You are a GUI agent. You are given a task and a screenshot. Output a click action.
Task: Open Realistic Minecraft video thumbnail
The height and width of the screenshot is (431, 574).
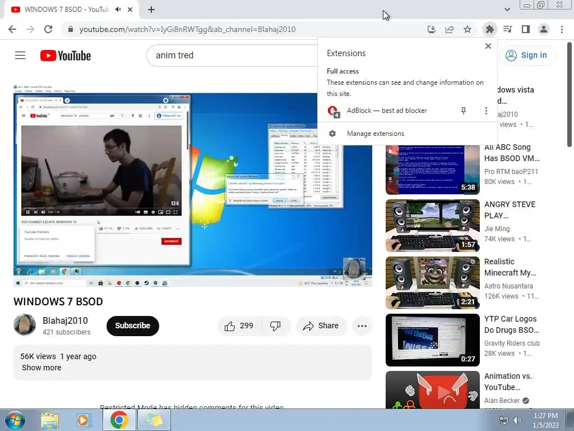pyautogui.click(x=432, y=283)
